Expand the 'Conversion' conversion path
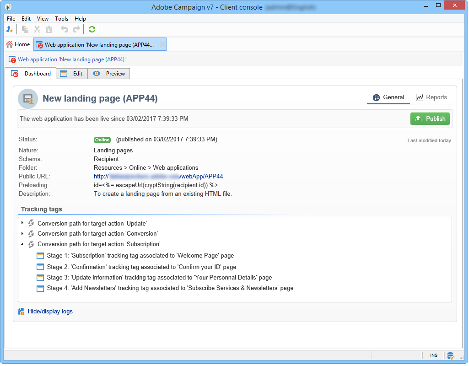Image resolution: width=469 pixels, height=366 pixels. coord(22,233)
